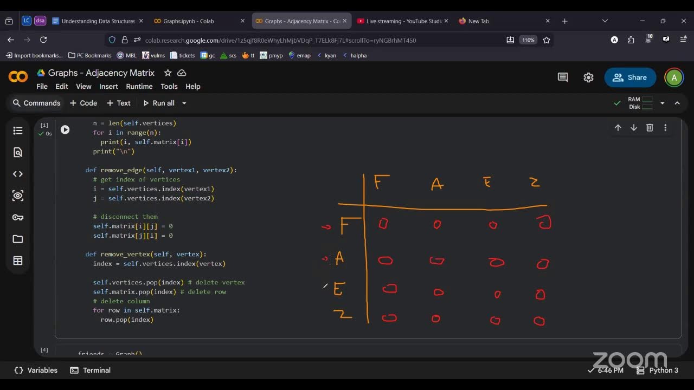
Task: Click the Run all button
Action: click(x=159, y=103)
